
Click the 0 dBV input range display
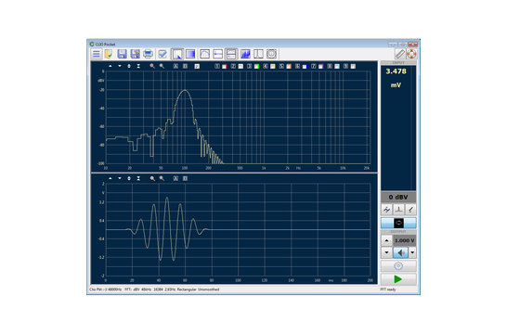pyautogui.click(x=398, y=197)
